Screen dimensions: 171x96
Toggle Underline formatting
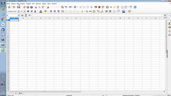(x=35, y=11)
